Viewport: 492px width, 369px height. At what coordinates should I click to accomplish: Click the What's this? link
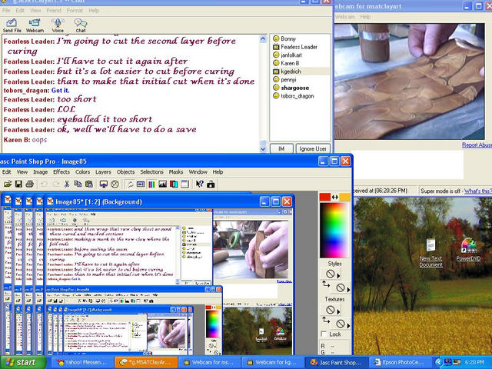point(478,191)
